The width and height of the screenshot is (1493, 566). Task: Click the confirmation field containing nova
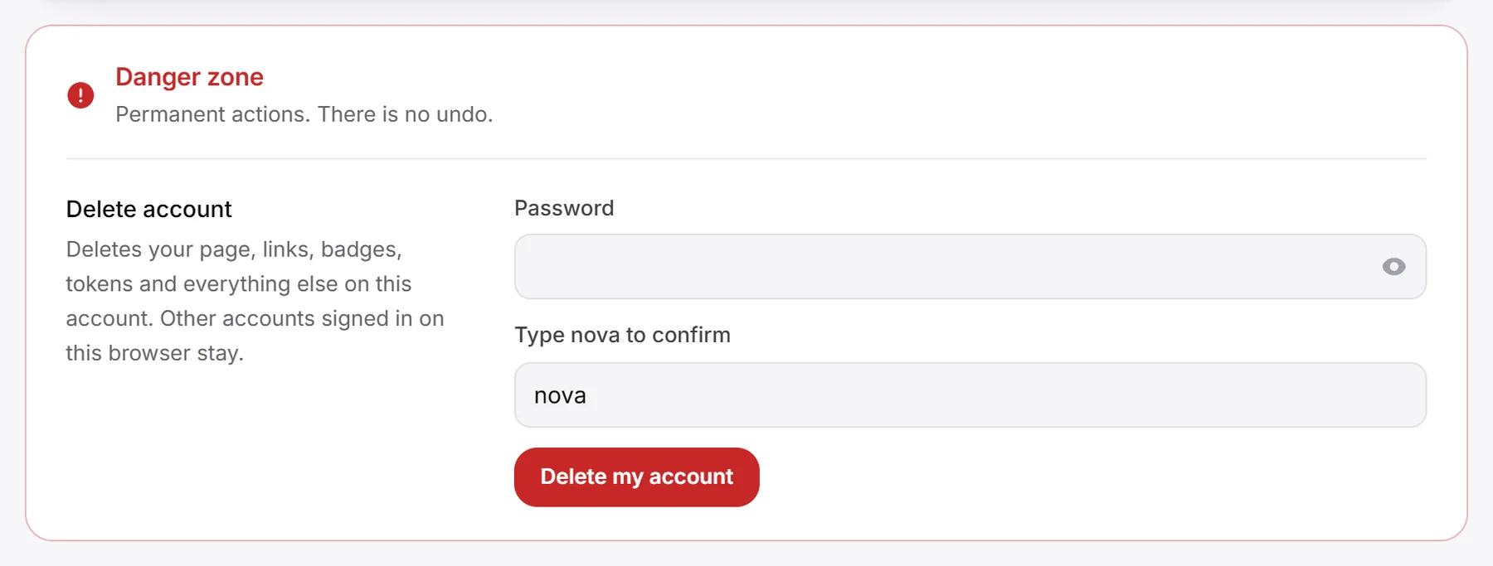(970, 395)
